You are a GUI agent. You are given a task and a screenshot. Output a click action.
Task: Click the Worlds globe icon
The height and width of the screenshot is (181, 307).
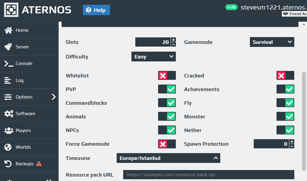click(8, 147)
